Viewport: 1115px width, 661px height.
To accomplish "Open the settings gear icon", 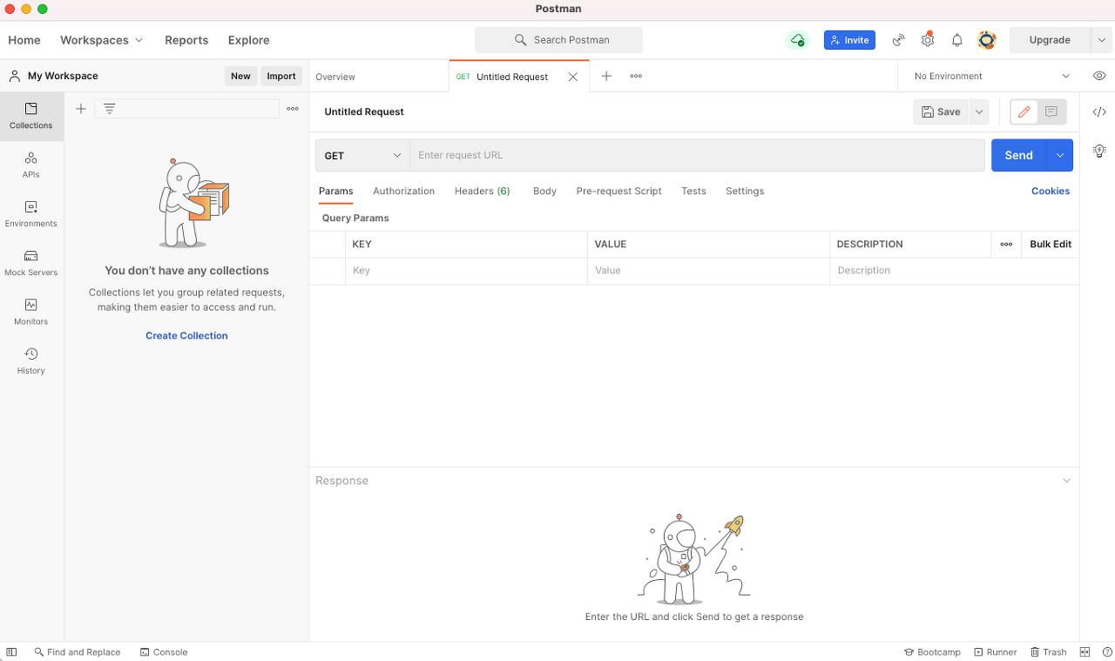I will [928, 40].
